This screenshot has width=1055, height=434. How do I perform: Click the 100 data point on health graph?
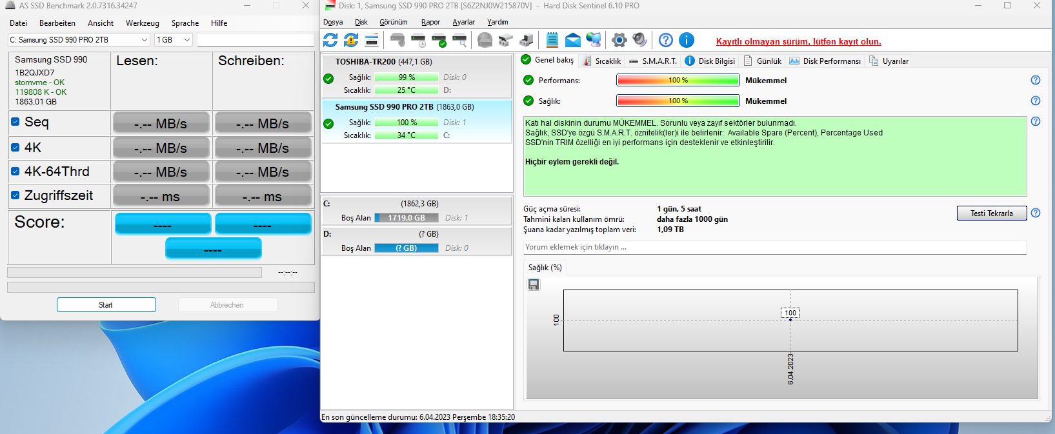point(790,320)
